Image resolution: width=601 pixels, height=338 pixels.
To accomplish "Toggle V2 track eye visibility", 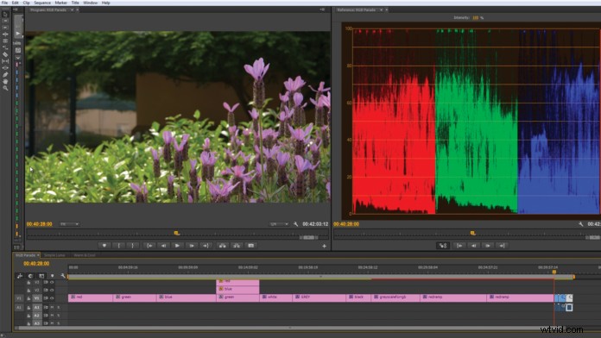I will 52,291.
